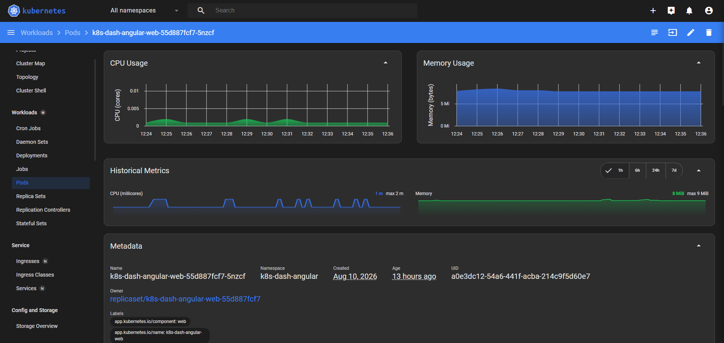The width and height of the screenshot is (724, 343).
Task: Collapse the Metadata card
Action: [x=699, y=246]
